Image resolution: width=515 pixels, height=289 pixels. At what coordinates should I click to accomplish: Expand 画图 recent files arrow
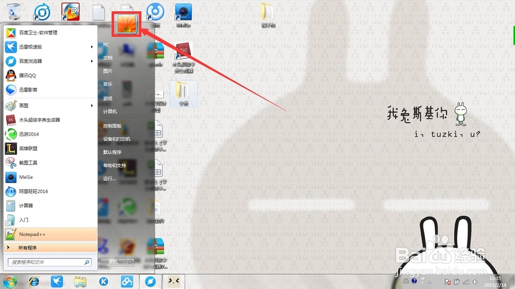click(x=92, y=105)
